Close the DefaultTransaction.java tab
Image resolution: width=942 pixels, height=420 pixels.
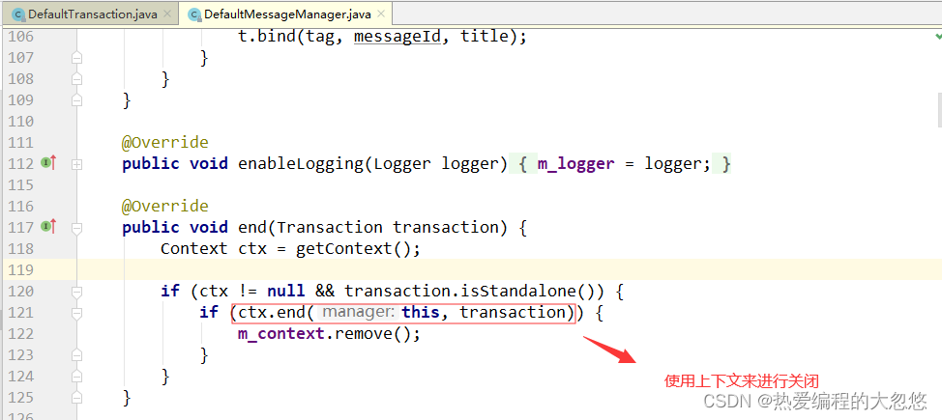(x=167, y=14)
